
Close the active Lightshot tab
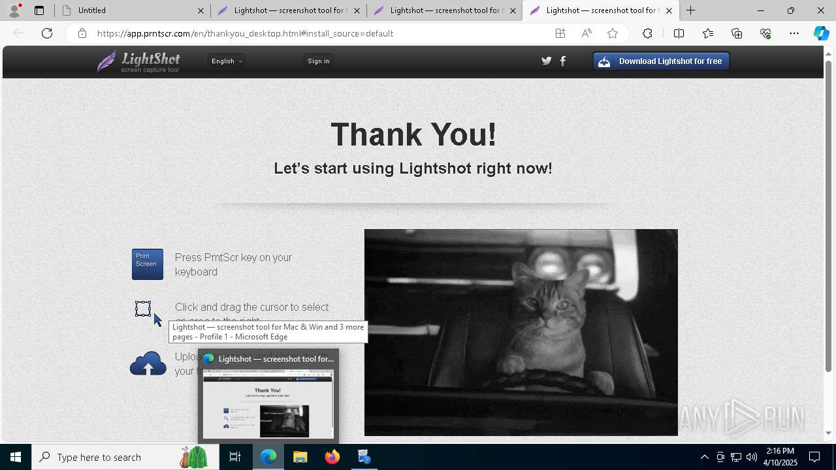(669, 10)
